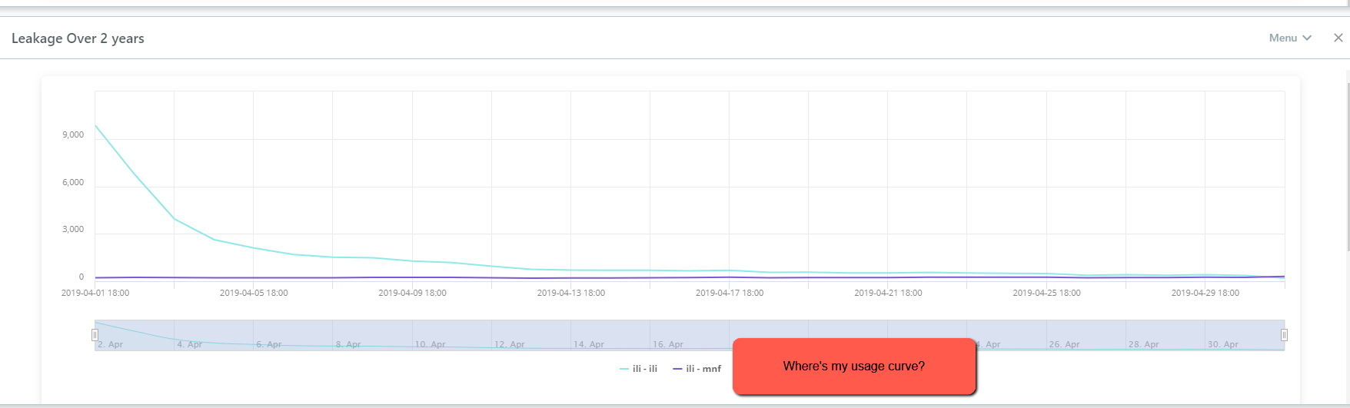1350x408 pixels.
Task: Select the panel title 'Leakage Over 2 years'
Action: (78, 38)
